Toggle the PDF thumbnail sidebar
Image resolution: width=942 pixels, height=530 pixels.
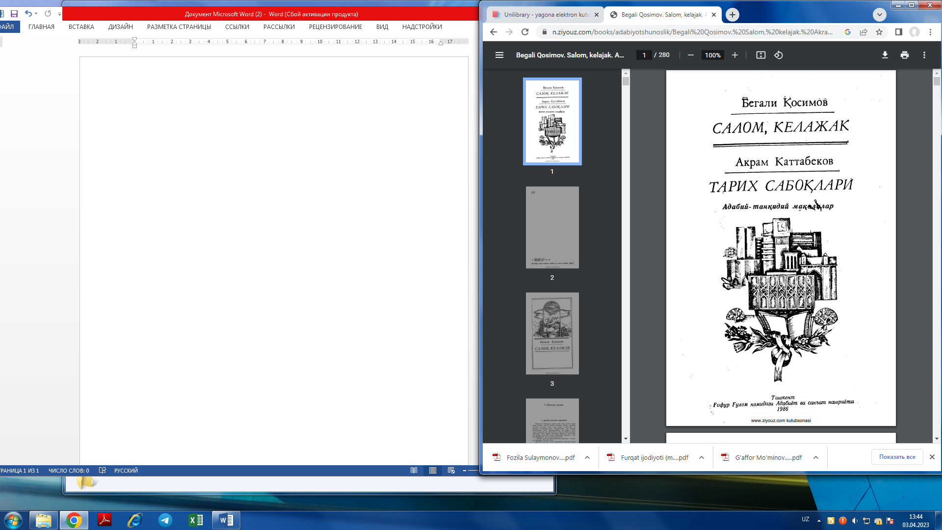499,55
